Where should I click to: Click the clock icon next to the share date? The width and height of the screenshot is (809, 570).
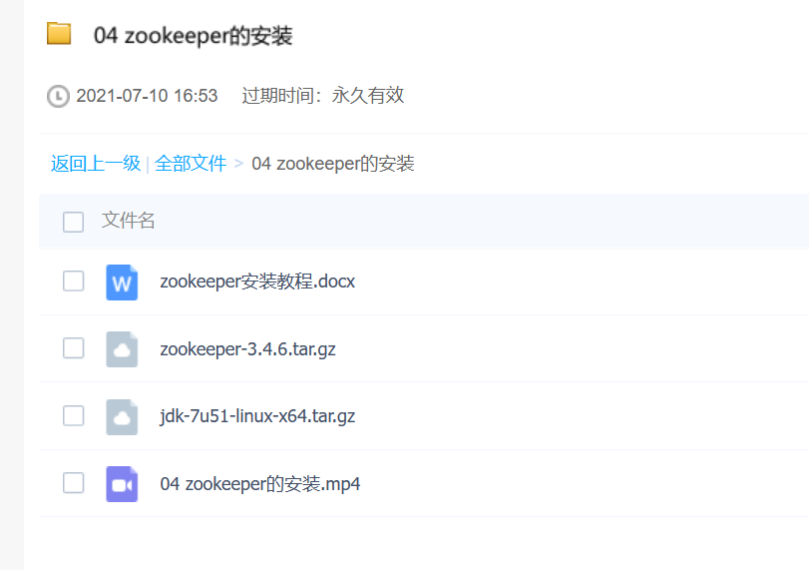(59, 96)
